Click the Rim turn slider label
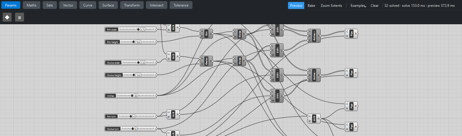Screen dimensions: 462x136 coord(112,116)
